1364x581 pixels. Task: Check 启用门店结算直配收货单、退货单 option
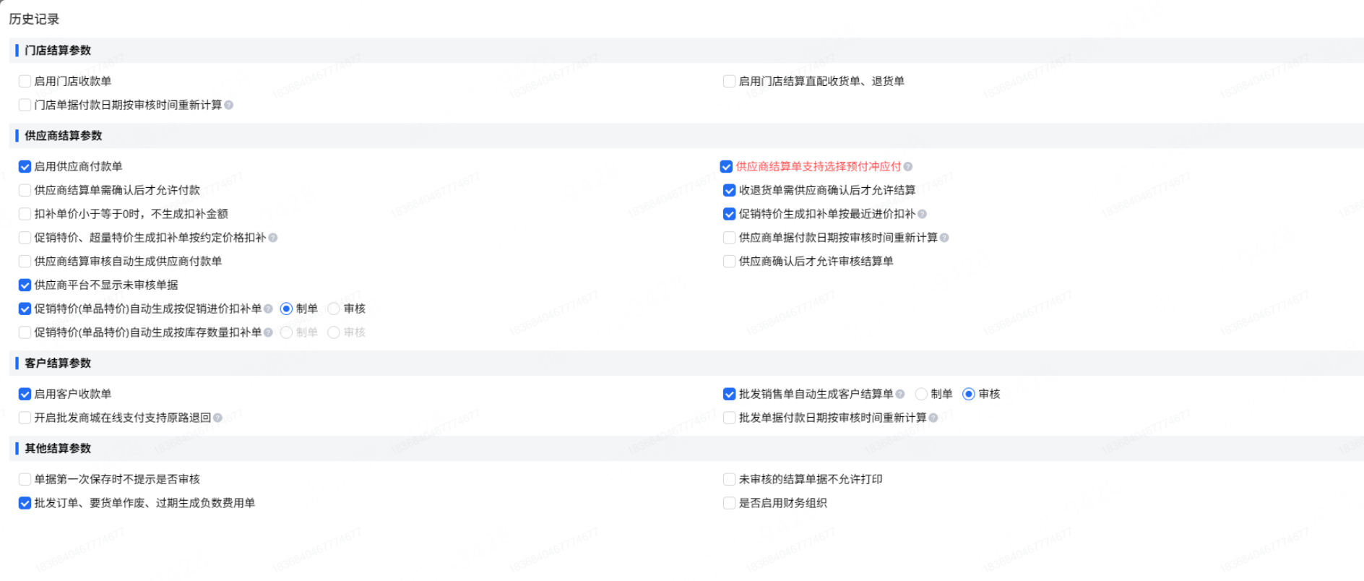click(x=729, y=82)
